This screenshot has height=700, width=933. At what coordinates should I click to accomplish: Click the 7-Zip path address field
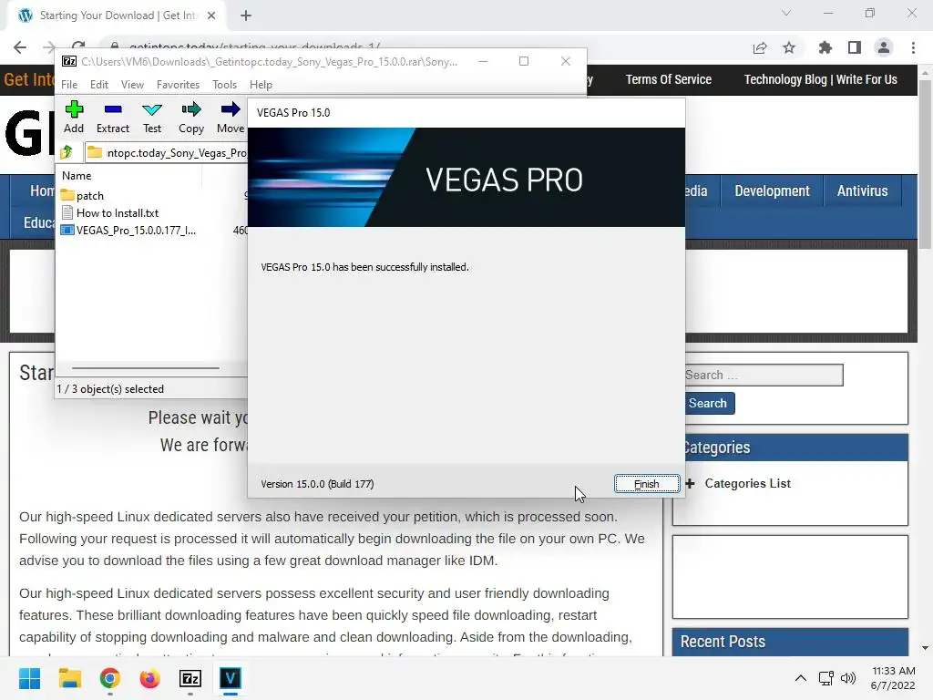(x=167, y=152)
